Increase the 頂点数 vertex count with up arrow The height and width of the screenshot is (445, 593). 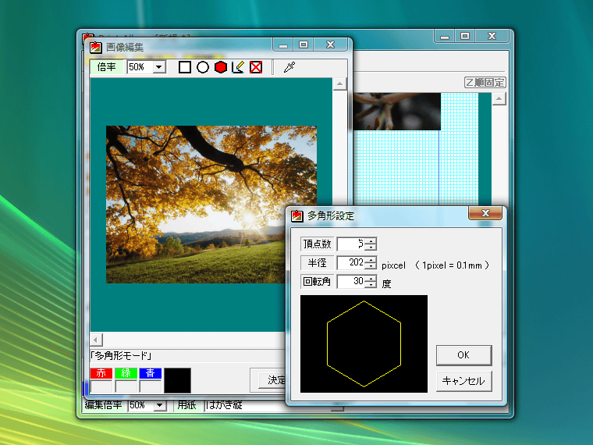[371, 241]
